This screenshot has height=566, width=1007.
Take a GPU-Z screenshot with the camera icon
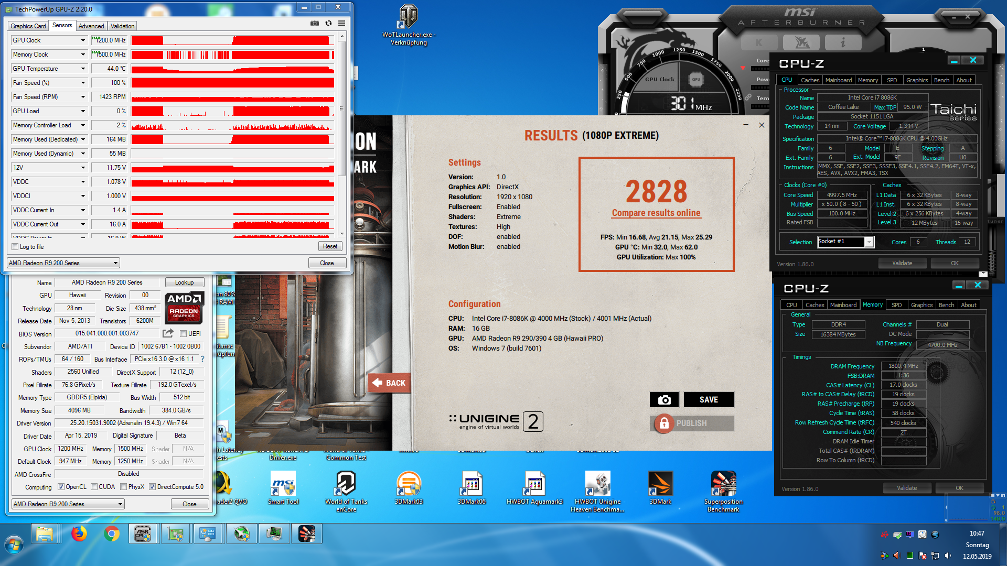click(315, 23)
